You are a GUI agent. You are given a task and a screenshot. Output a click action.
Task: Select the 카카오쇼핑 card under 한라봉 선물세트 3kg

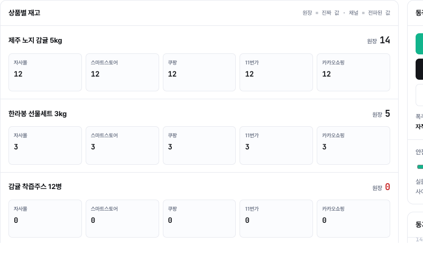click(x=353, y=146)
